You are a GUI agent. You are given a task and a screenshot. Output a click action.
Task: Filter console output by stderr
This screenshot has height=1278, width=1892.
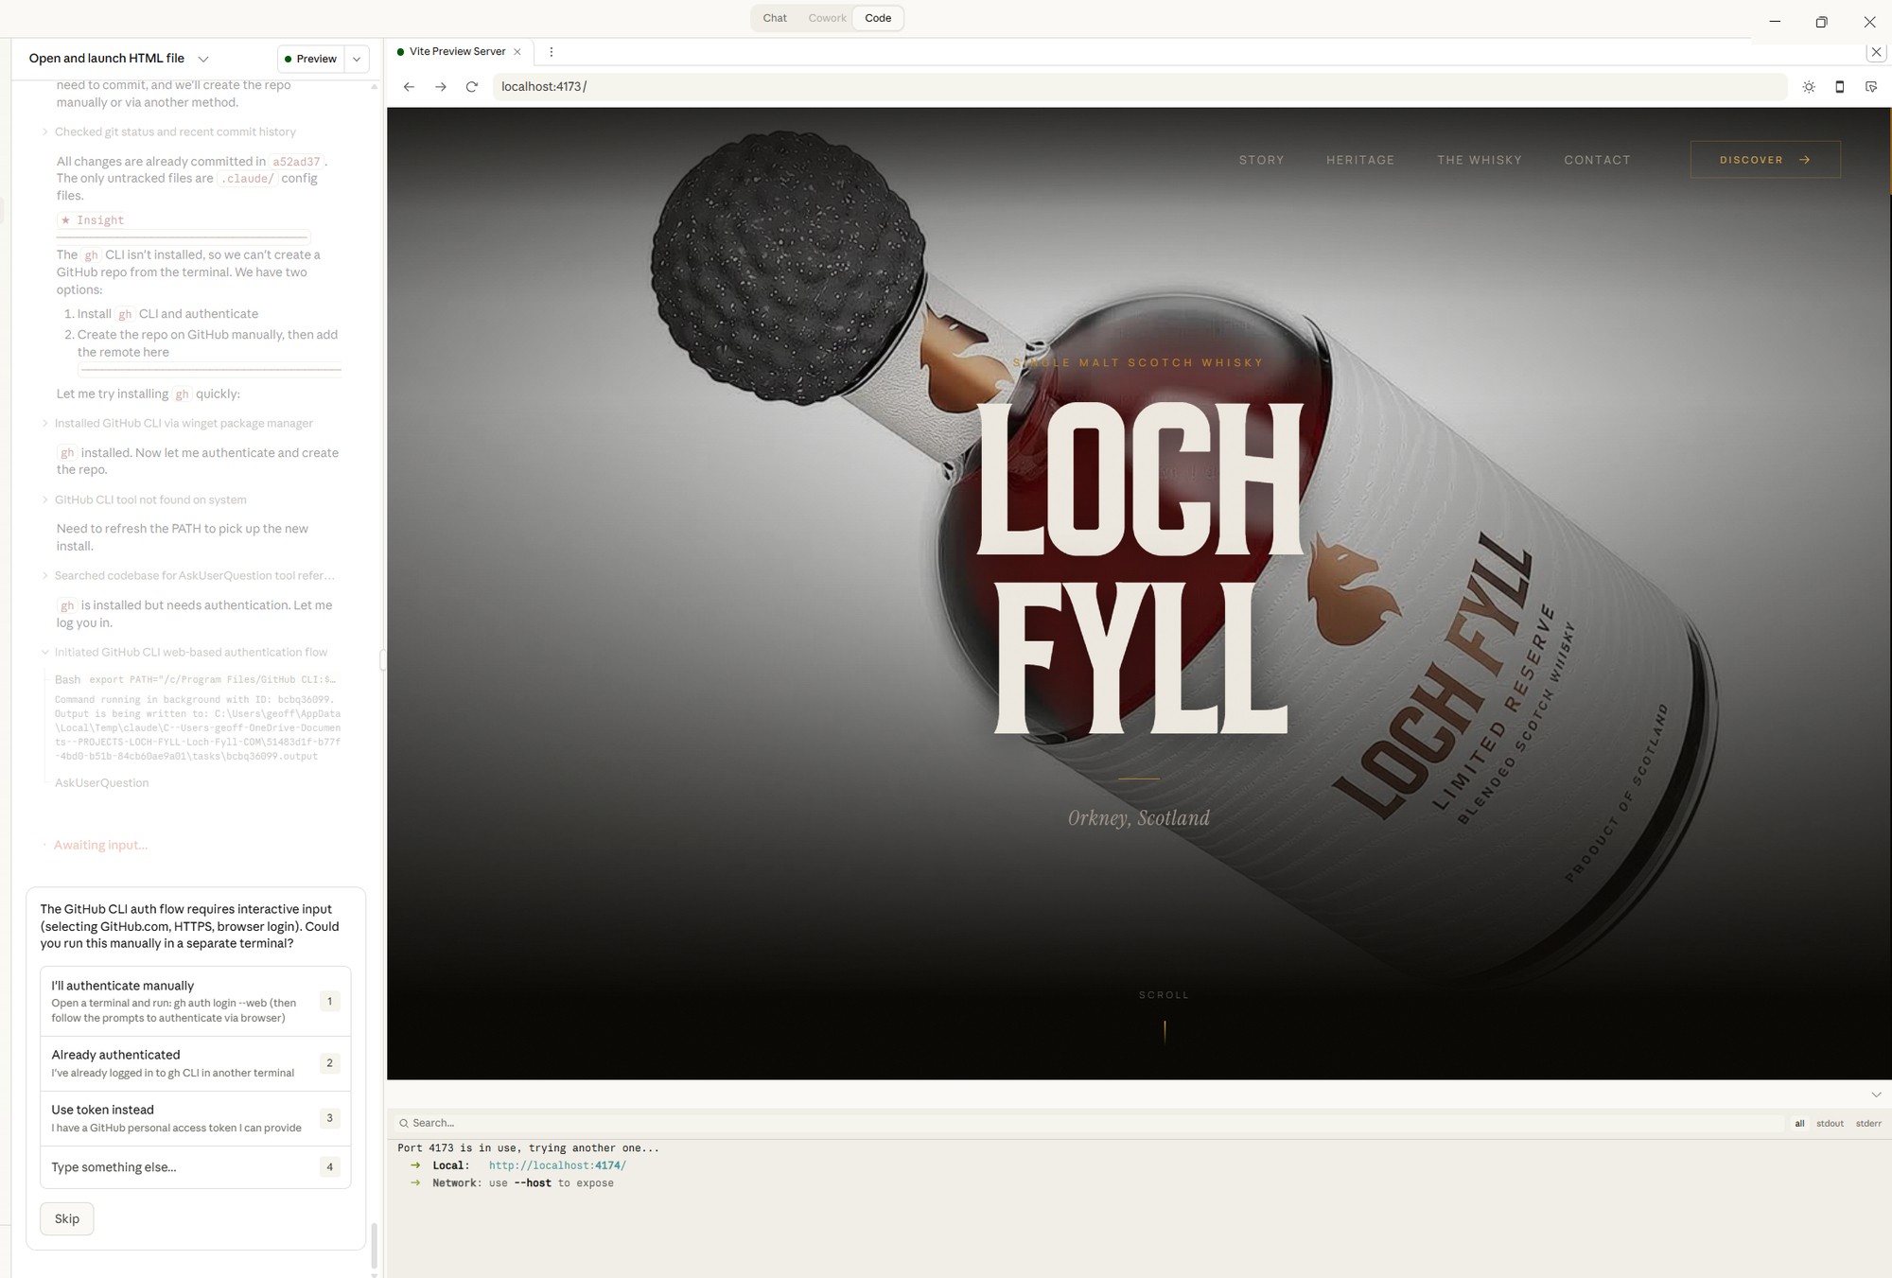1868,1124
